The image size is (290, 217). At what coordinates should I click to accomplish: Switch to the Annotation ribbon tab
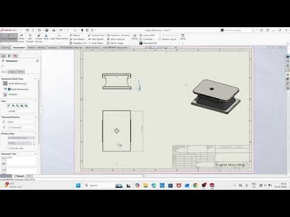point(19,48)
